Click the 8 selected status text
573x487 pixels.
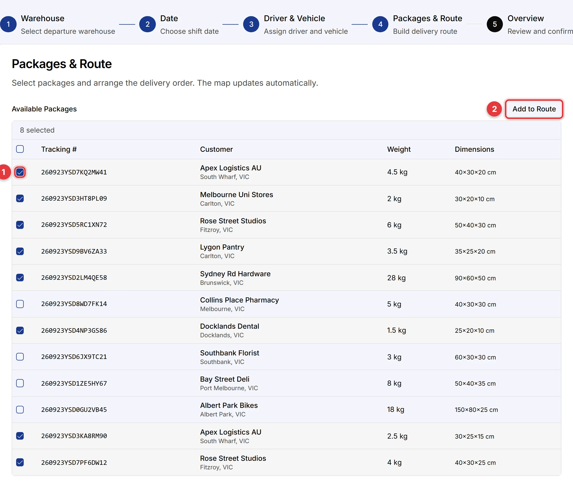[x=37, y=130]
